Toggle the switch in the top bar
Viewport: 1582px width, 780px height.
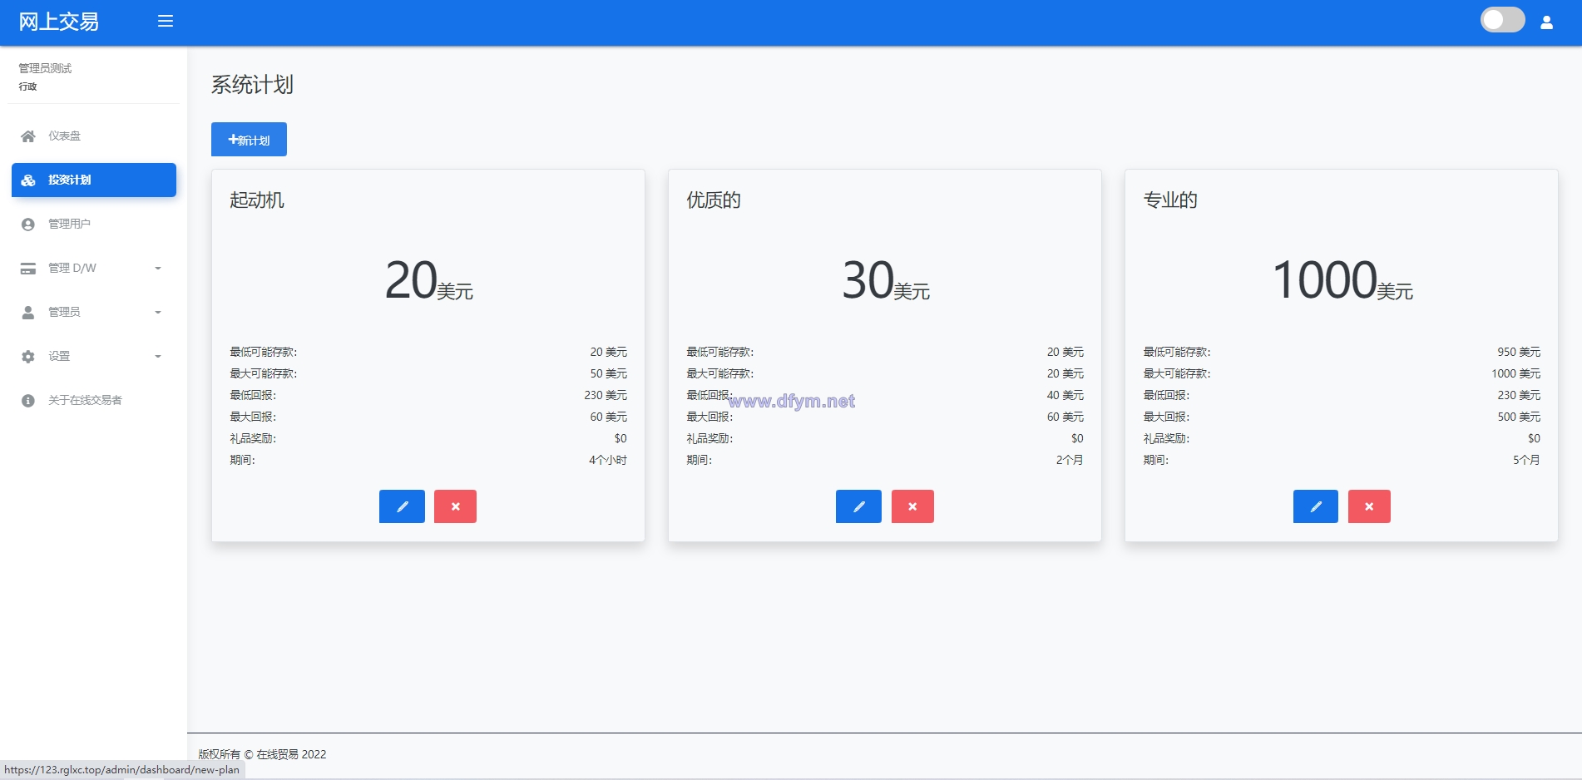click(x=1502, y=20)
